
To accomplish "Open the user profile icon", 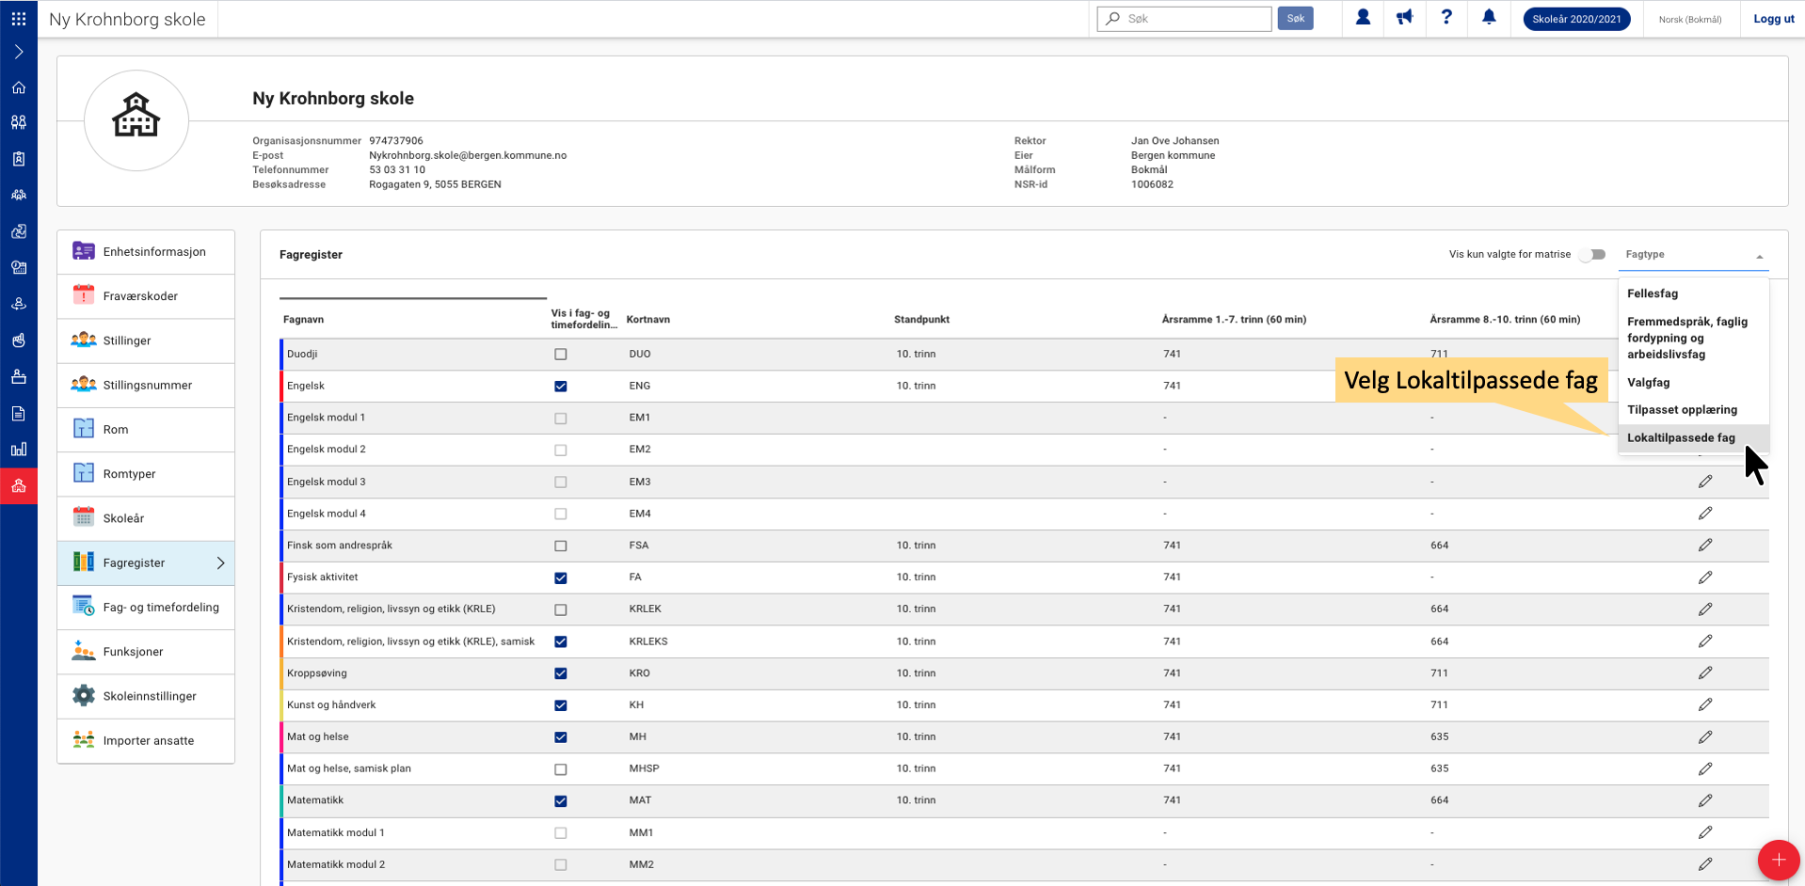I will [x=1363, y=18].
